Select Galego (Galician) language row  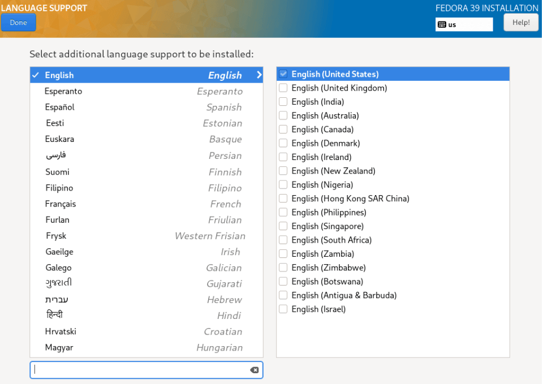tap(146, 267)
